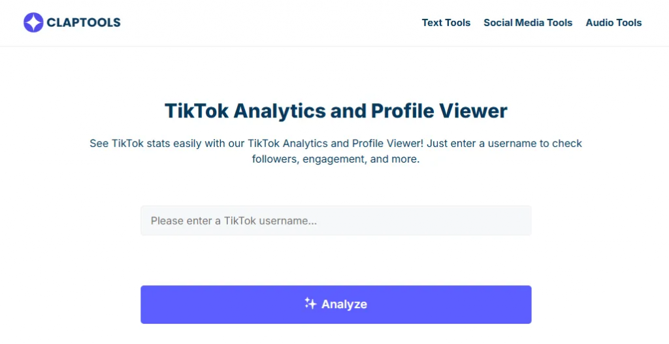Click the word 'Viewer' in the main heading
This screenshot has height=344, width=669.
tap(473, 111)
